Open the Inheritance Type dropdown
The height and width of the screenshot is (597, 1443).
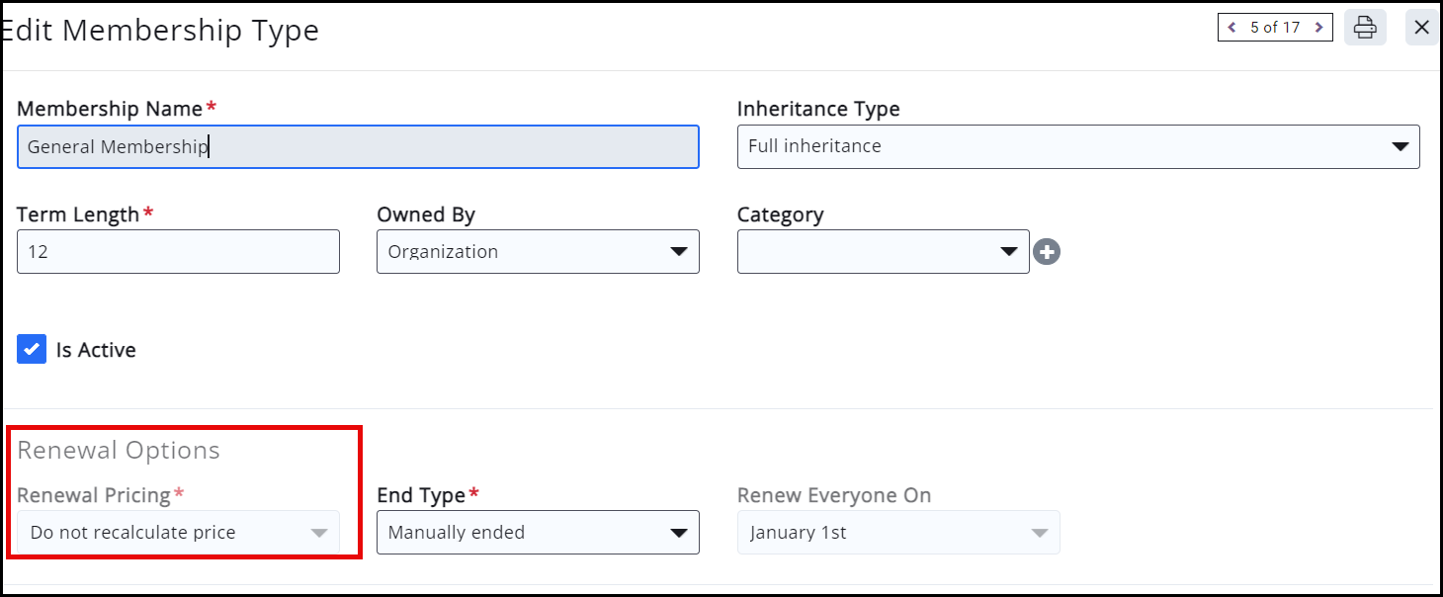1077,146
